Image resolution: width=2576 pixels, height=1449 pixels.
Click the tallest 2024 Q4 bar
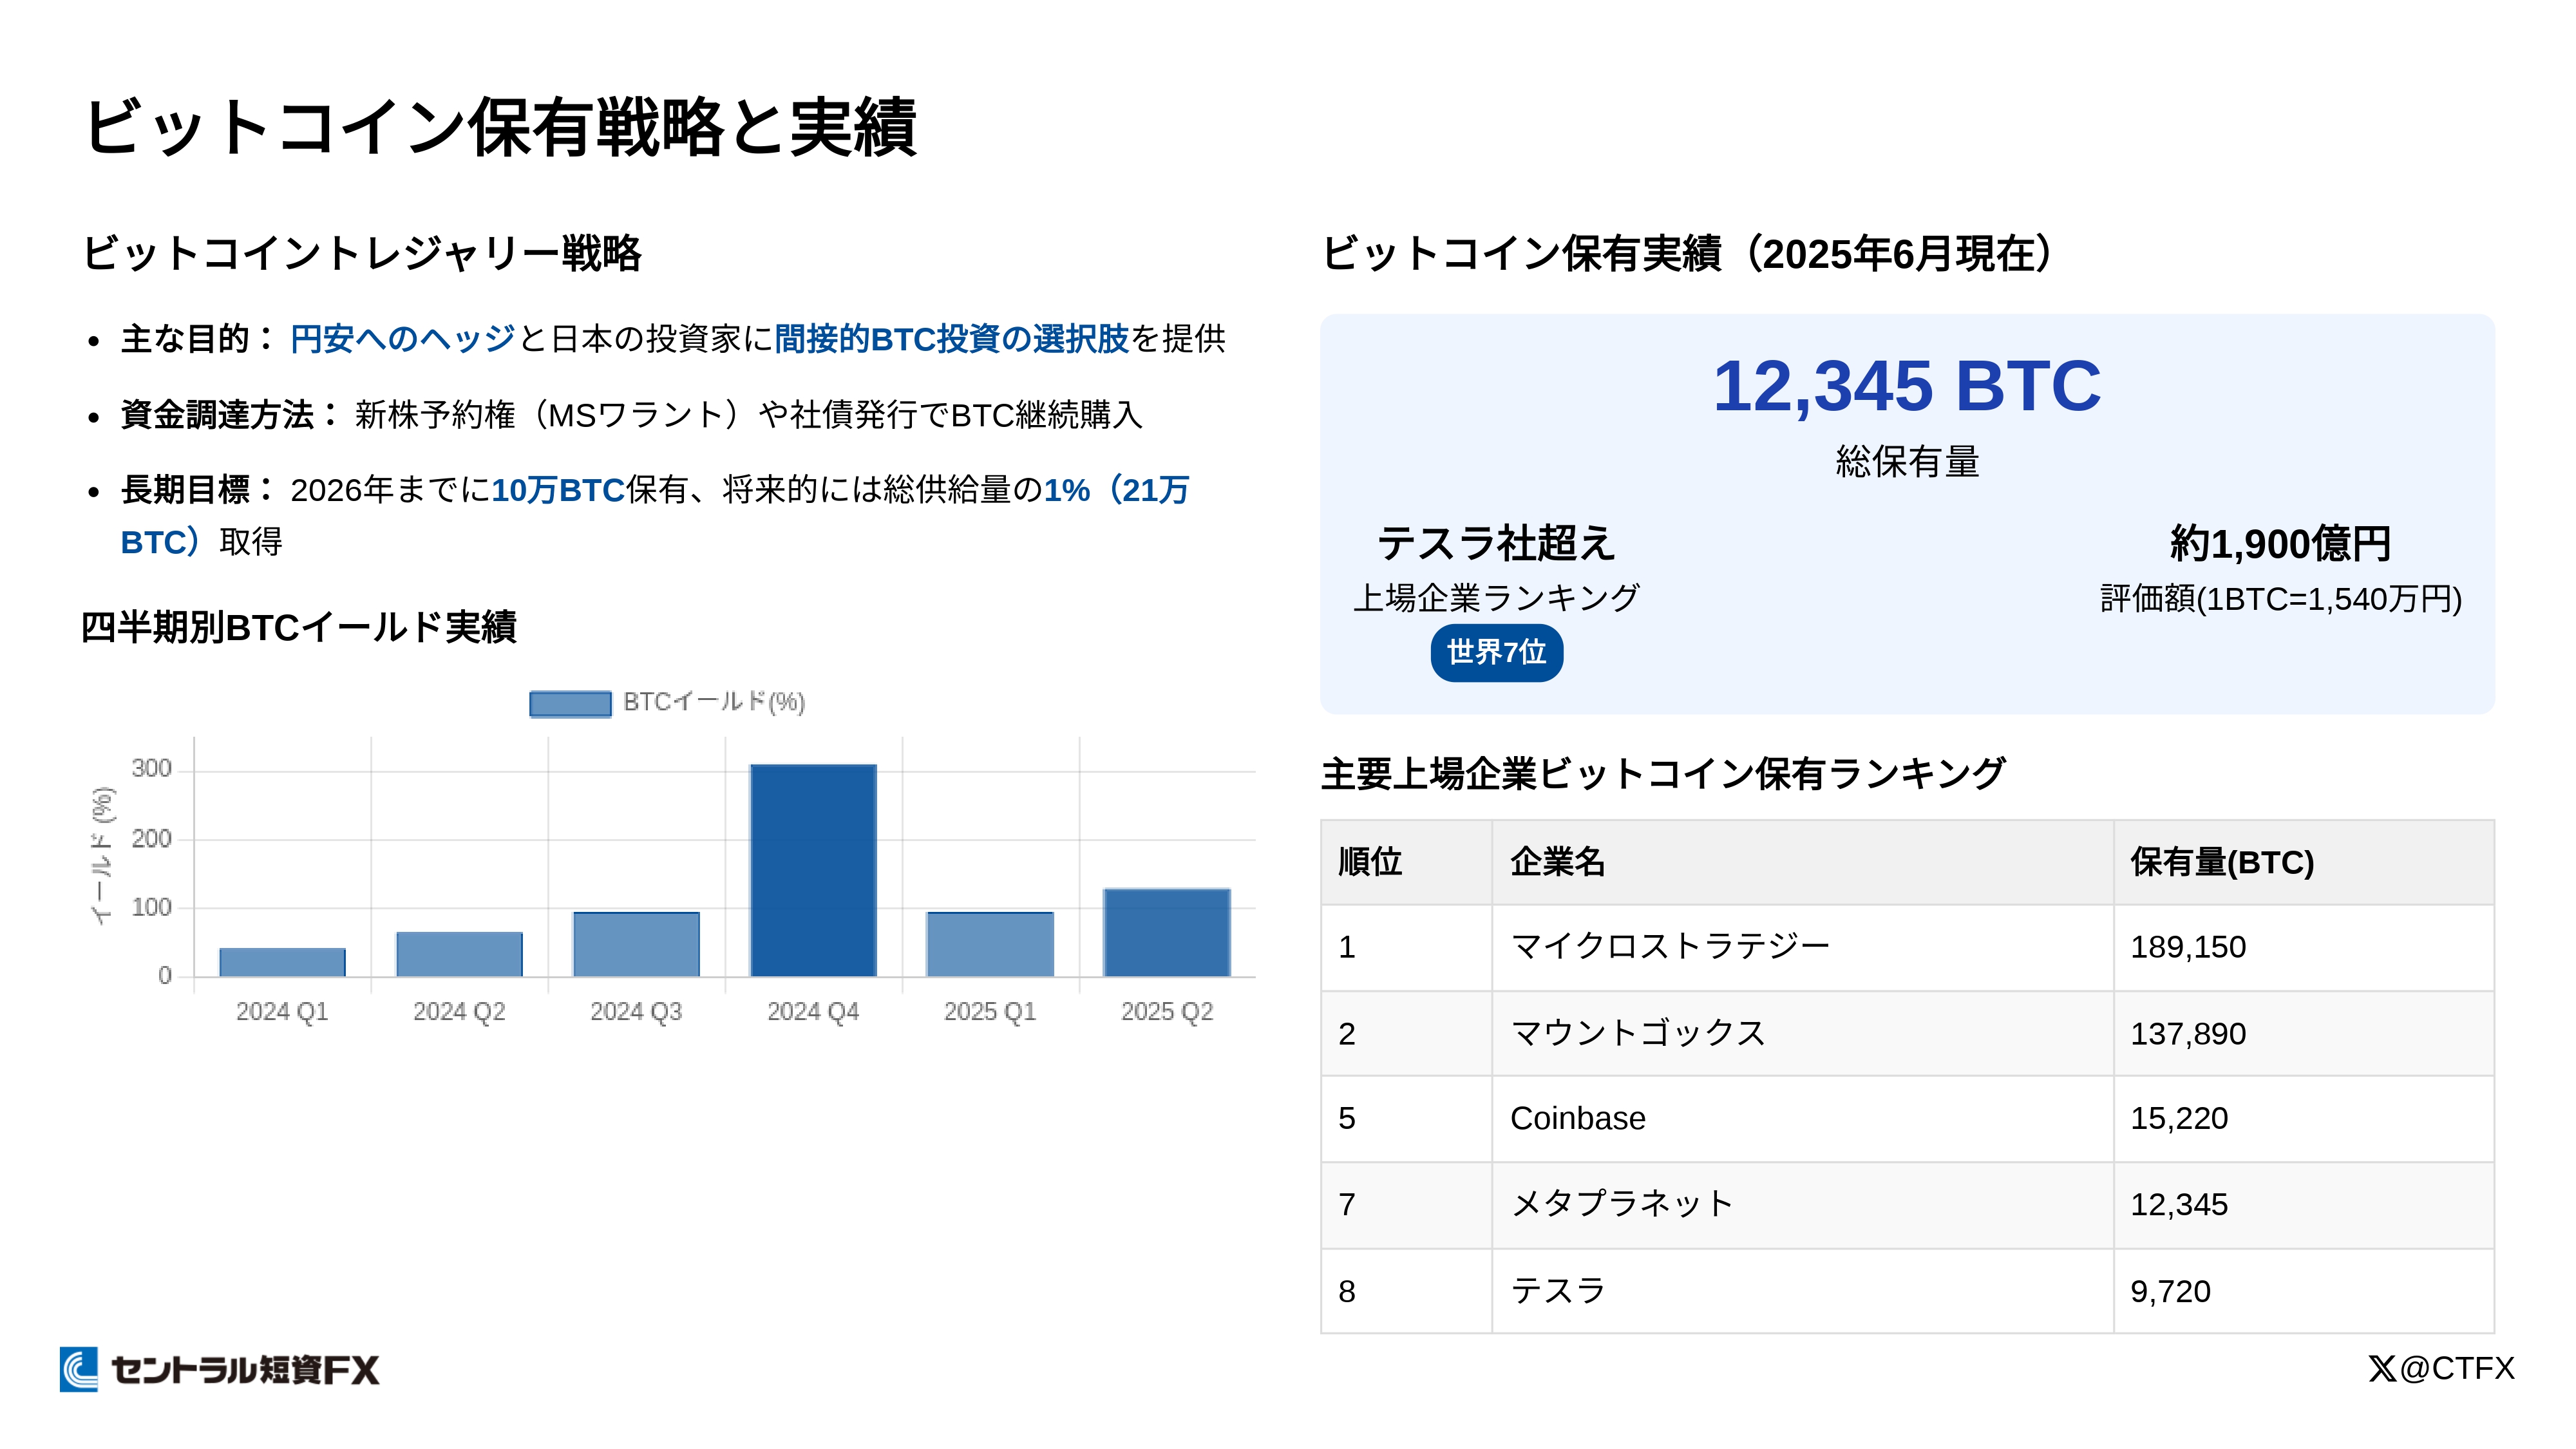pyautogui.click(x=813, y=870)
